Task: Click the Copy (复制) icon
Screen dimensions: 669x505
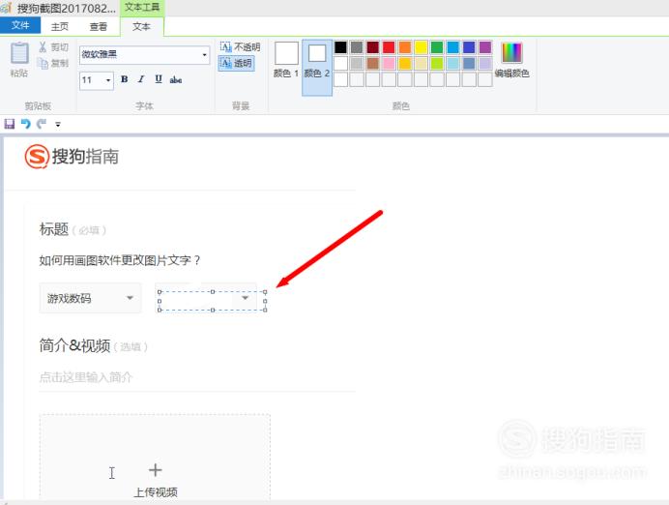Action: click(43, 63)
